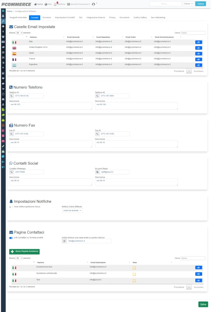This screenshot has height=312, width=211.
Task: Switch to Integrazione Esterne tab
Action: tap(96, 17)
